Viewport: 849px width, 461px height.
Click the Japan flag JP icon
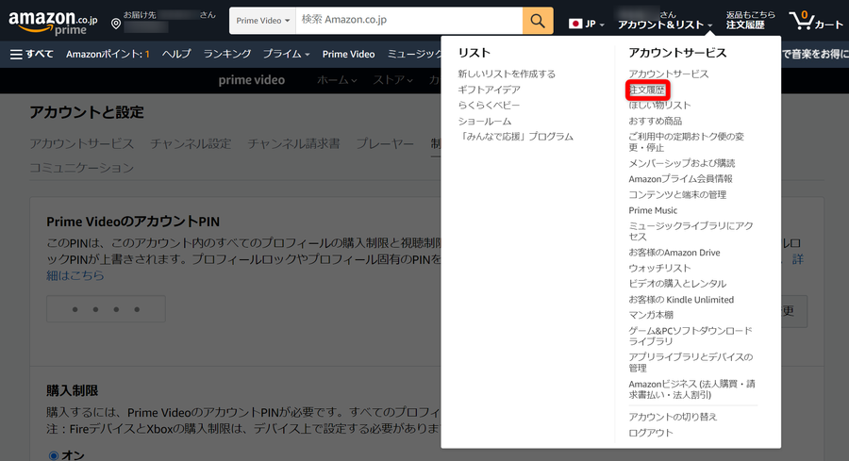[575, 24]
